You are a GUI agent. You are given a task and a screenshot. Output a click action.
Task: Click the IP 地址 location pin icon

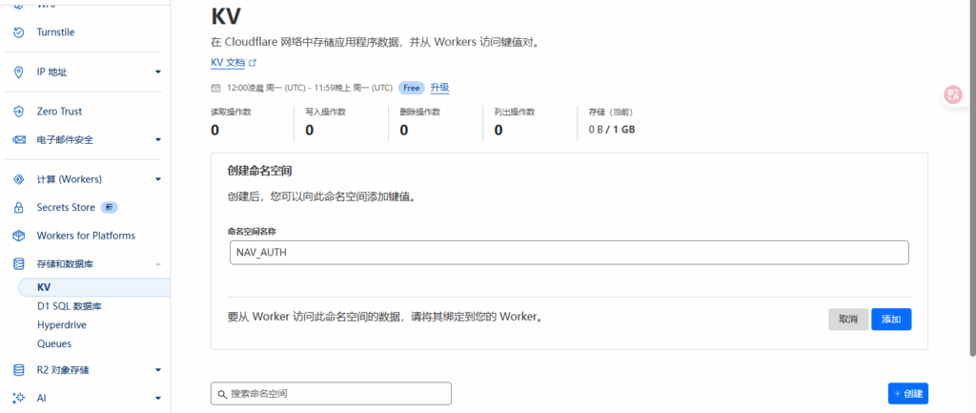(x=18, y=72)
